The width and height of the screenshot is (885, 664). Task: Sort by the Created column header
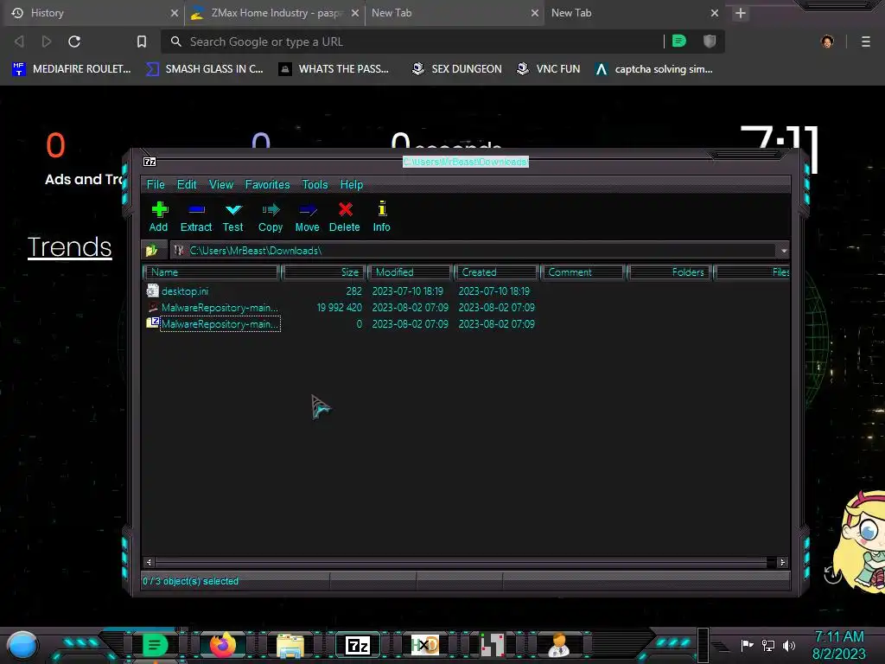click(496, 272)
